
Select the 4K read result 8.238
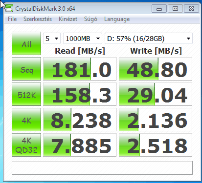[80, 120]
